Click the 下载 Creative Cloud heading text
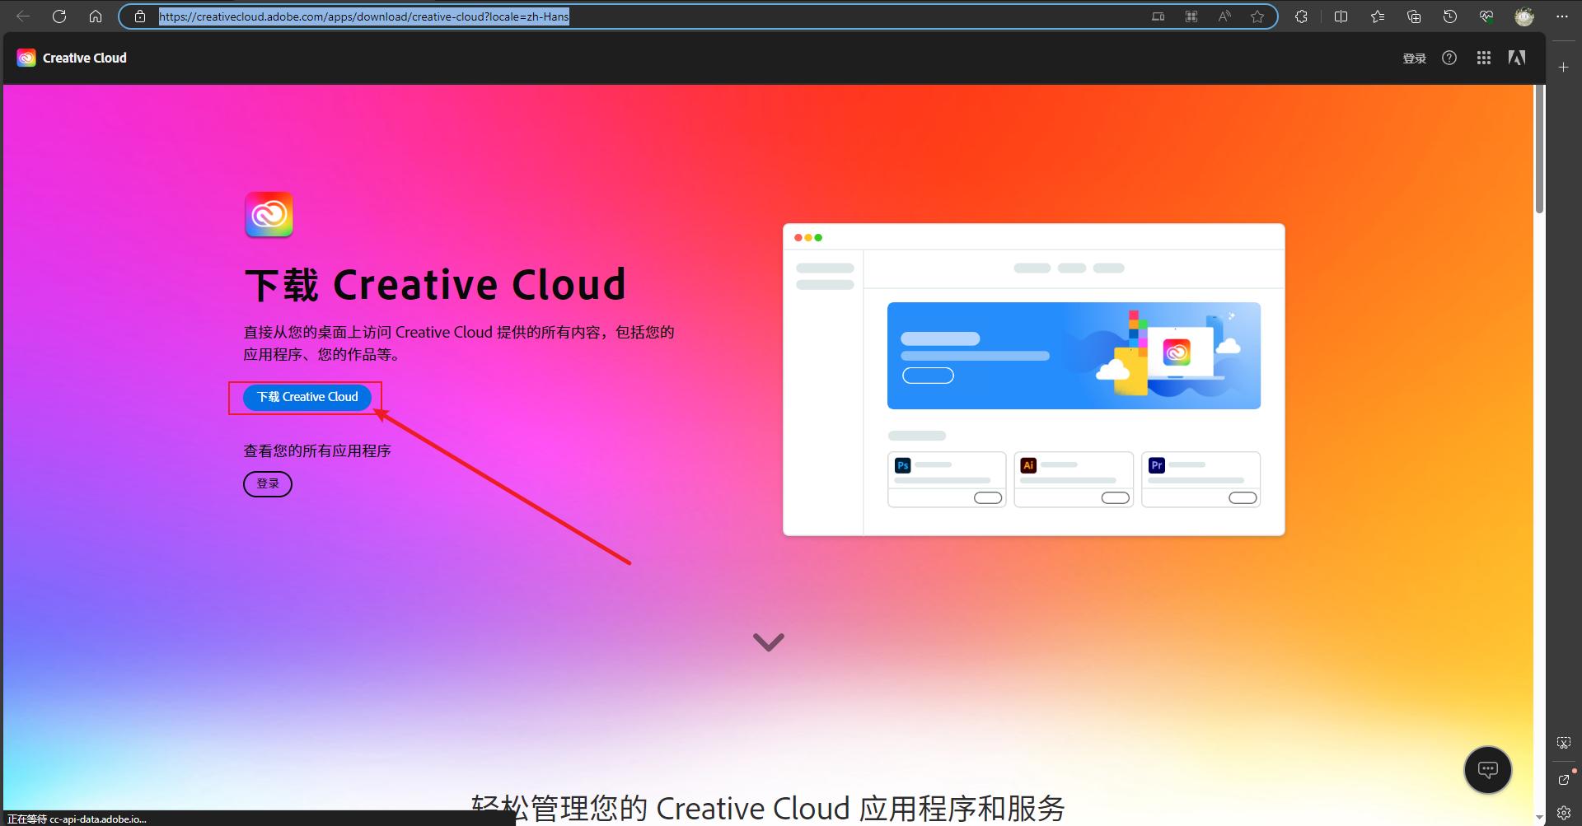This screenshot has width=1582, height=826. point(435,285)
